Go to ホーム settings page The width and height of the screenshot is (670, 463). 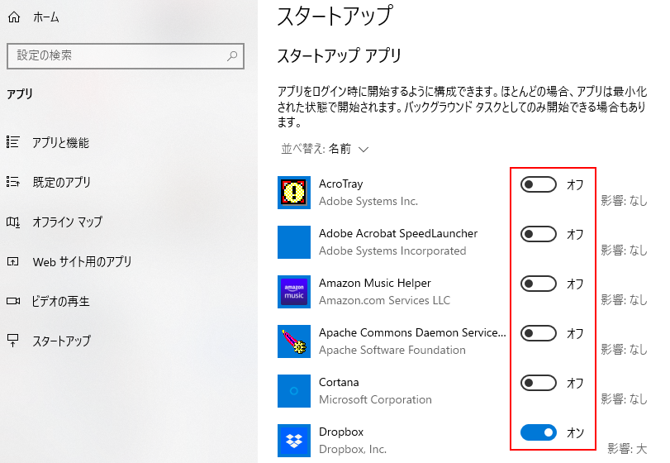[x=45, y=17]
